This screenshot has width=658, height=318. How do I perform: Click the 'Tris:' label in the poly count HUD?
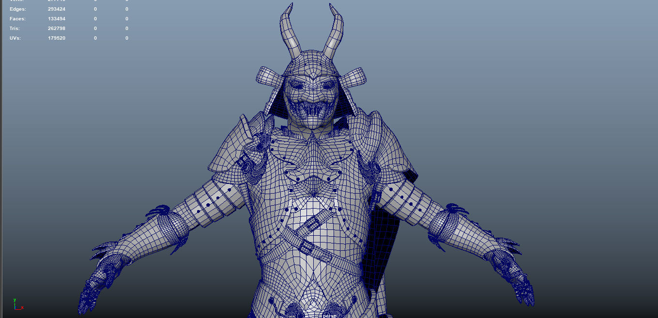(15, 29)
